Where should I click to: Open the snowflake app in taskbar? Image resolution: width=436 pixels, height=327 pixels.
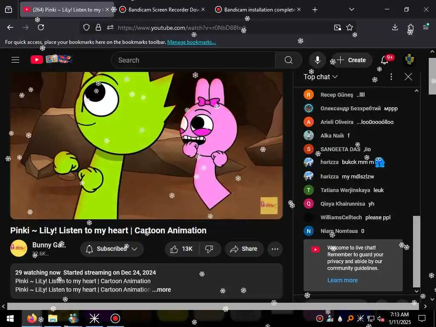point(94,318)
